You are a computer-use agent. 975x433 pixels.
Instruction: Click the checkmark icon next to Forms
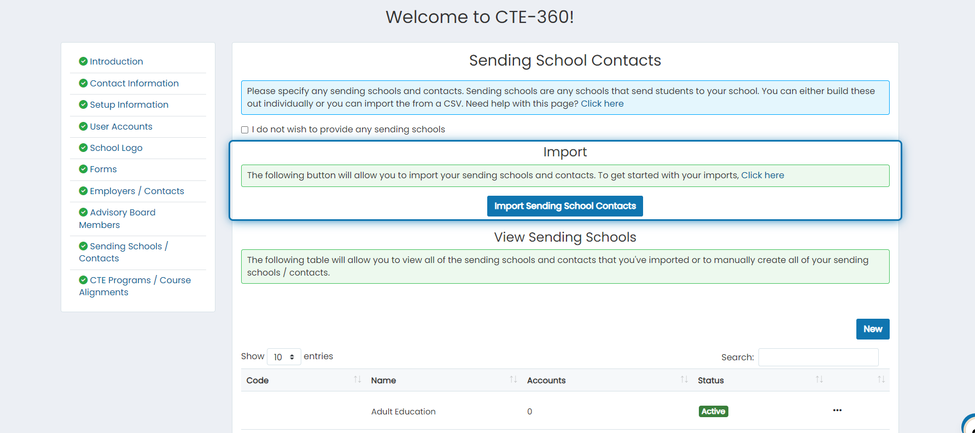[x=83, y=169]
